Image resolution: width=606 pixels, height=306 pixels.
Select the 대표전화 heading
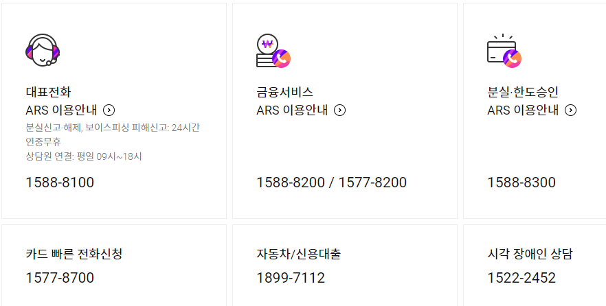[48, 92]
